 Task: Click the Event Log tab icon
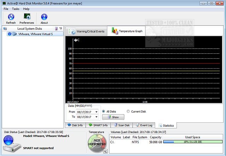click(x=138, y=125)
